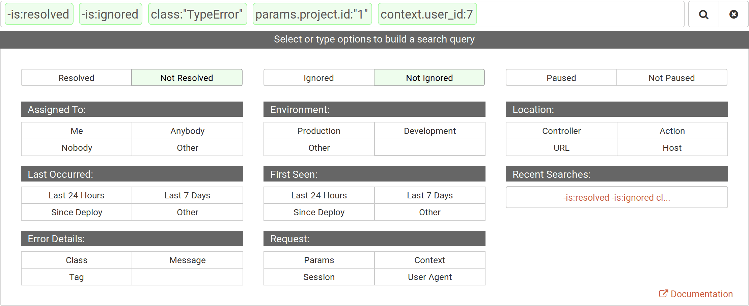This screenshot has width=749, height=306.
Task: Pick Other under First Seen
Action: [429, 212]
